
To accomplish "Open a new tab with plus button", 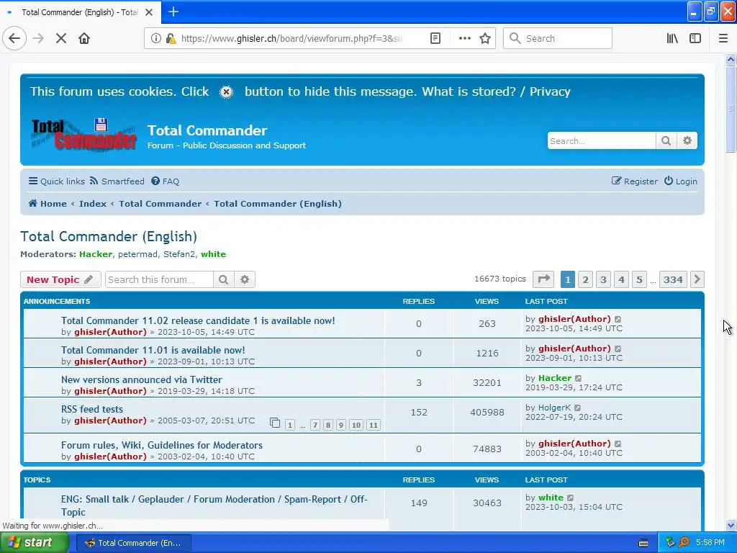I will coord(173,12).
